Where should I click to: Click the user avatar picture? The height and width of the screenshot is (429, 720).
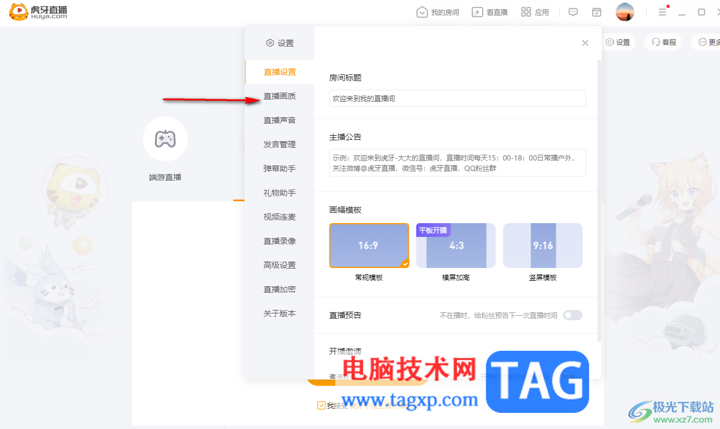click(625, 12)
